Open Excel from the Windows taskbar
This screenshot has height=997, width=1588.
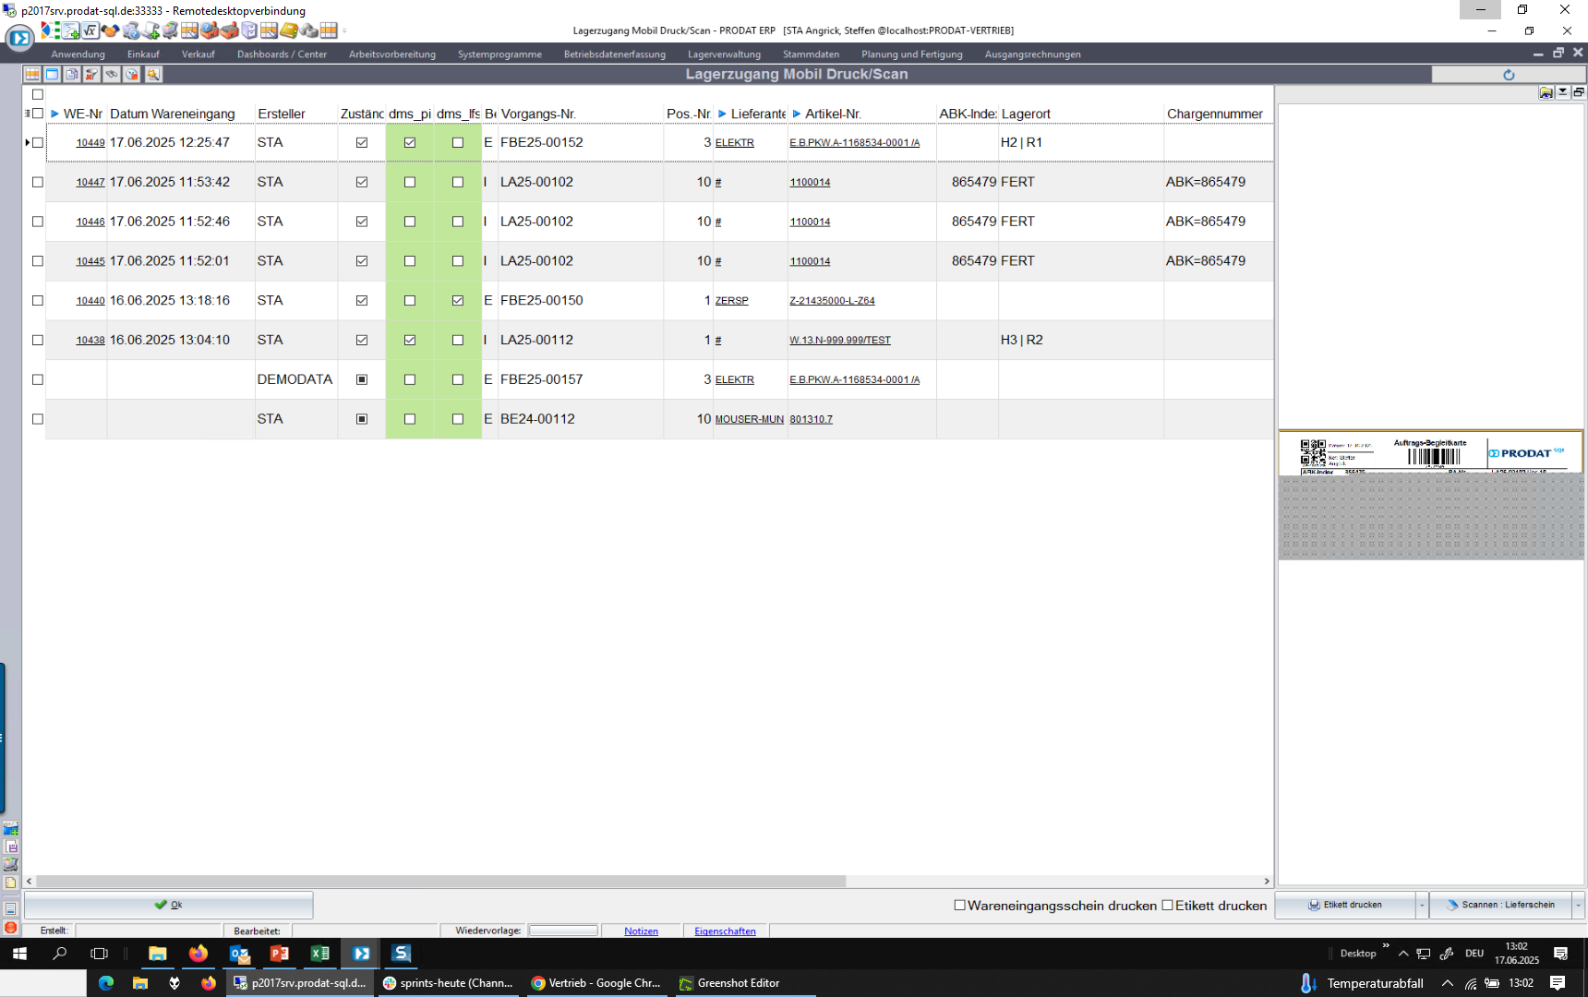(320, 954)
